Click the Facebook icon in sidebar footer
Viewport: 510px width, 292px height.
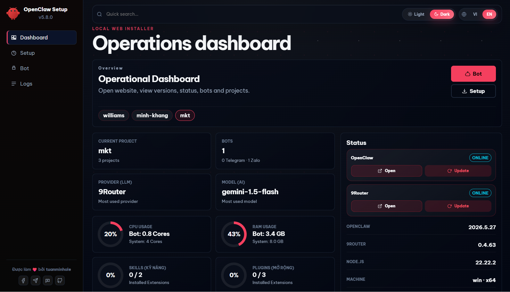pyautogui.click(x=23, y=280)
